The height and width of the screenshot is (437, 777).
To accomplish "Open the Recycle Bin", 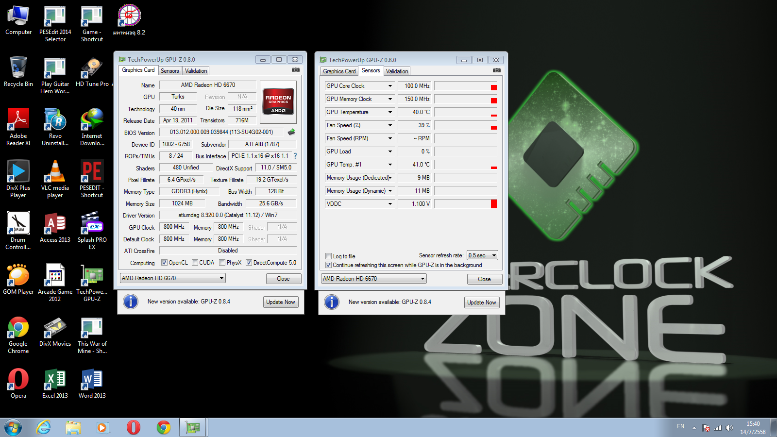I will click(18, 71).
